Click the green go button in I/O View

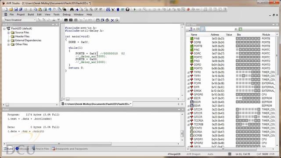pyautogui.click(x=240, y=29)
